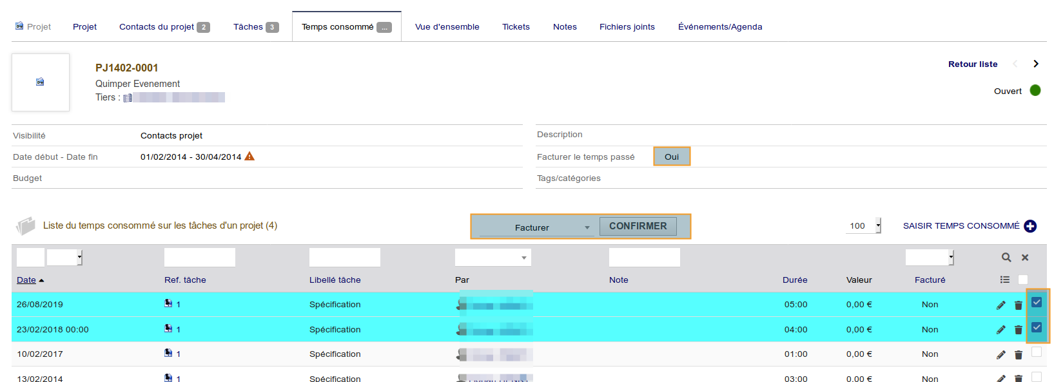
Task: Delete the 23/02/2018 time entry via trash icon
Action: tap(1019, 330)
